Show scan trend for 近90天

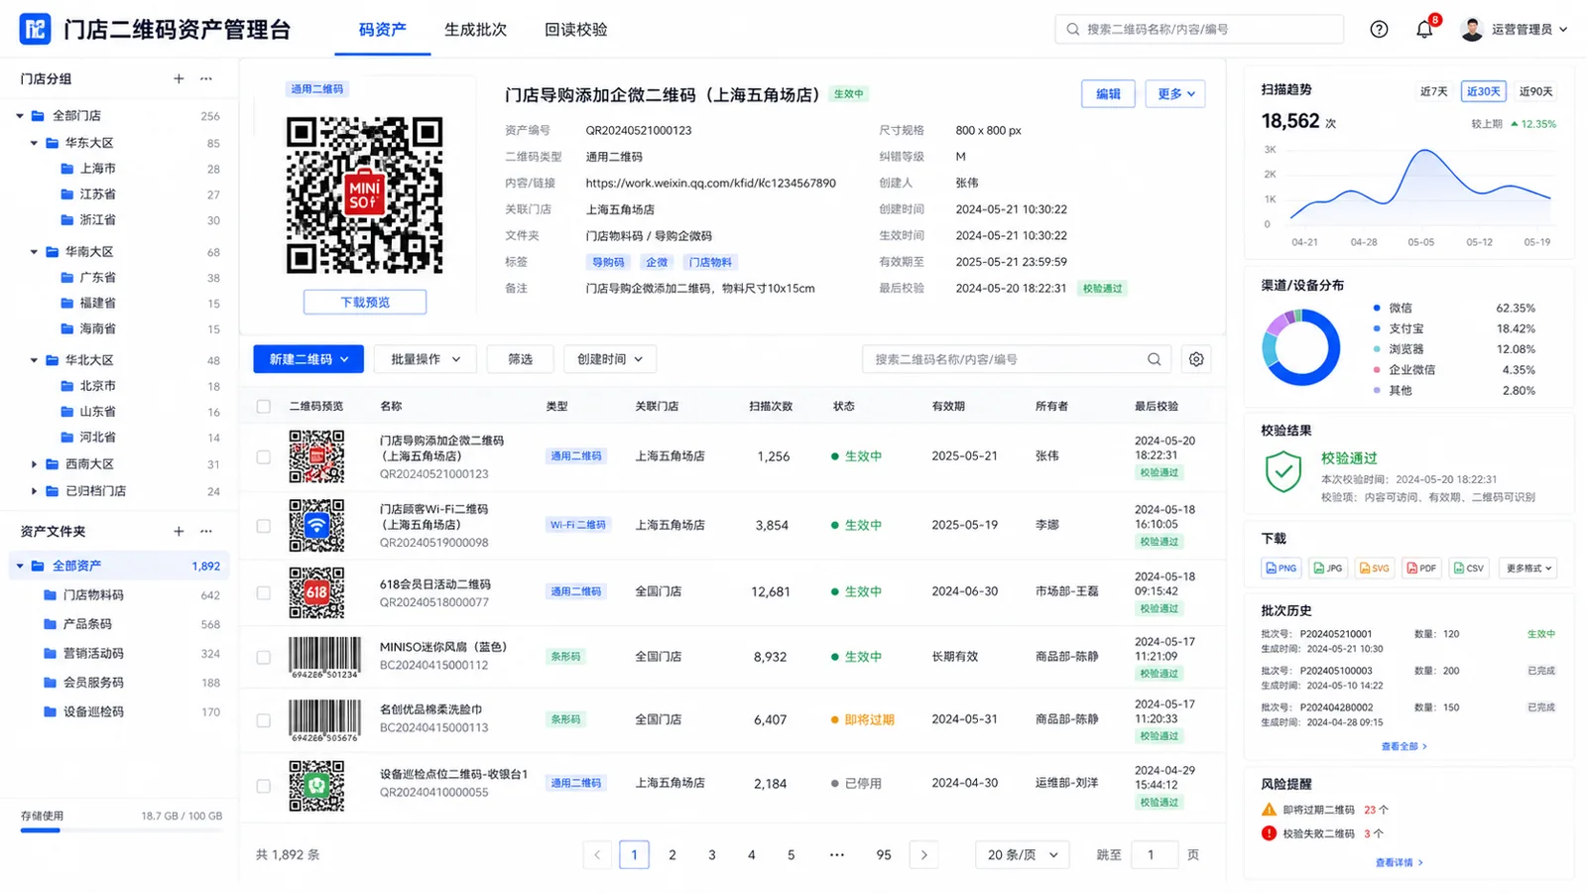1535,91
